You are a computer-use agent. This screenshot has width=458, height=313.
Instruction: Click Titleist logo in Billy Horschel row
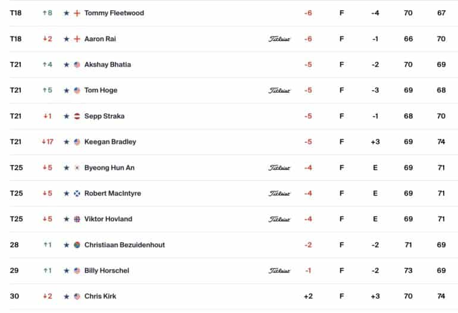click(279, 271)
